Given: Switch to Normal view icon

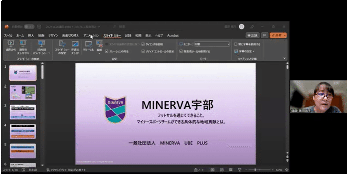Looking at the screenshot, I should coord(212,170).
